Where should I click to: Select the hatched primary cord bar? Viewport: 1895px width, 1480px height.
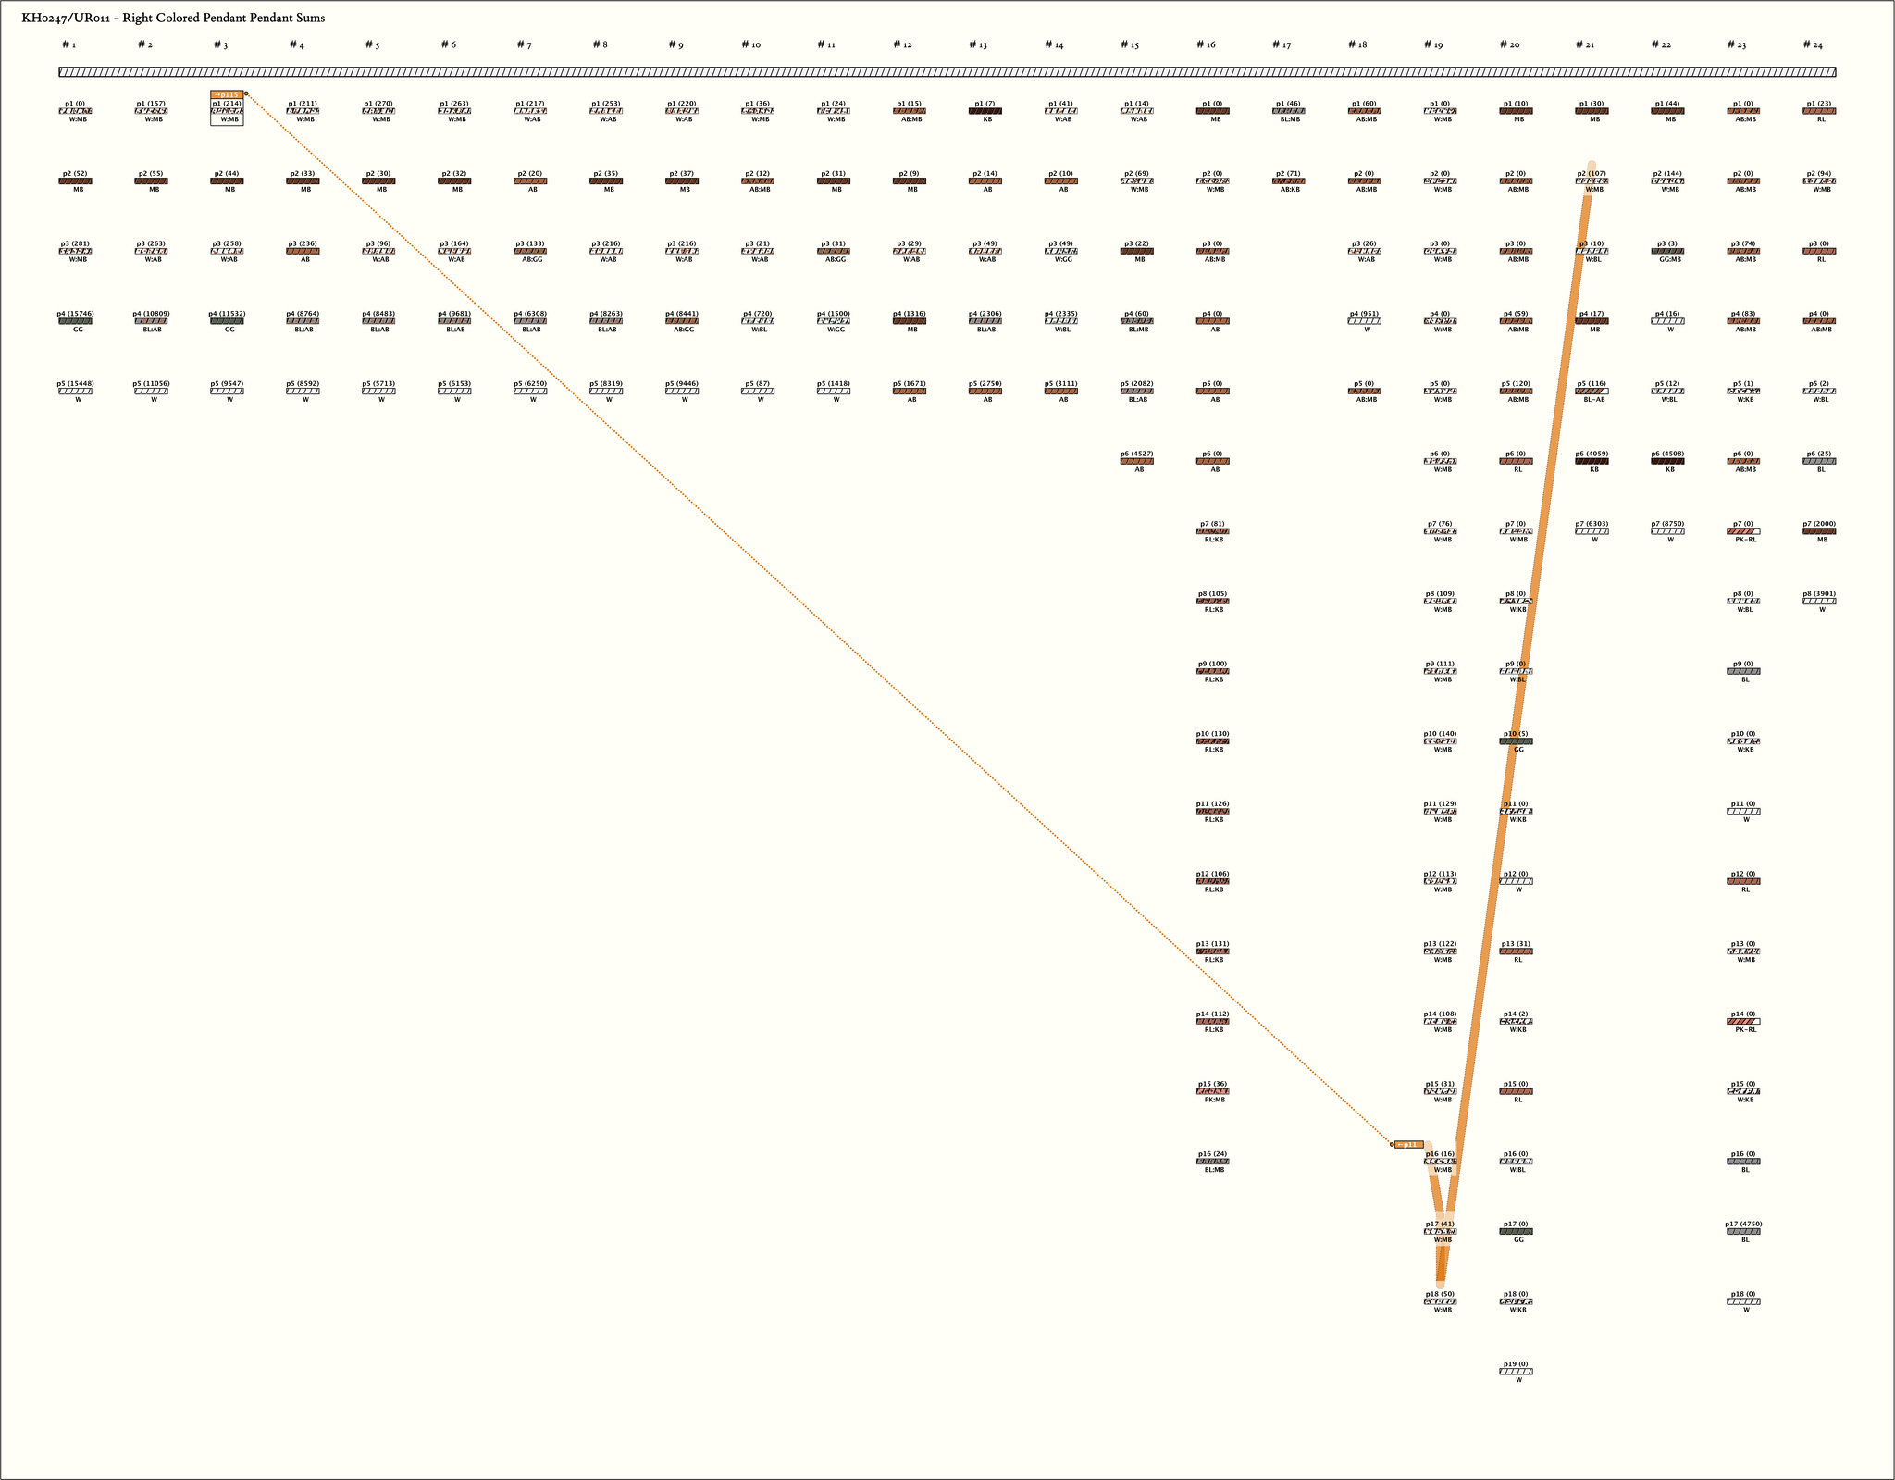[947, 72]
